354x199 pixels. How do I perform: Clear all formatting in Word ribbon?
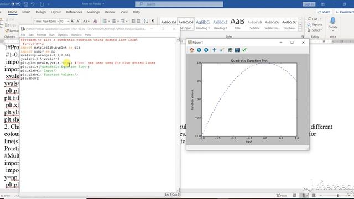coord(95,21)
